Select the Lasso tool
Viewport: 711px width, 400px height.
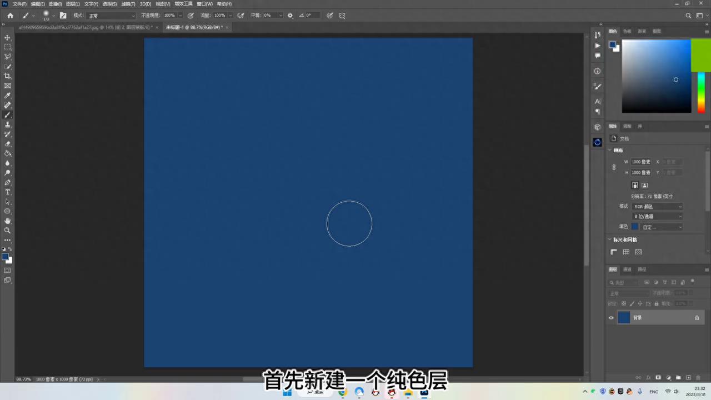click(8, 57)
